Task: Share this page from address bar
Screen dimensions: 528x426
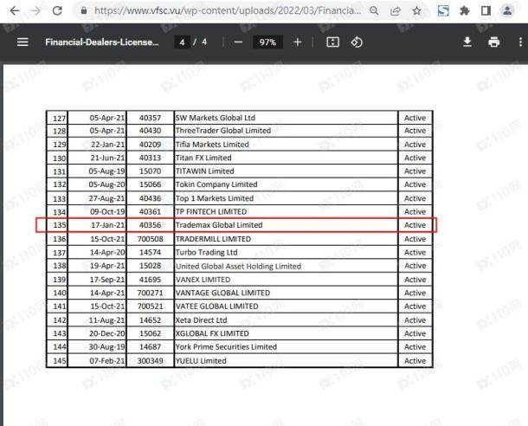Action: (x=395, y=11)
